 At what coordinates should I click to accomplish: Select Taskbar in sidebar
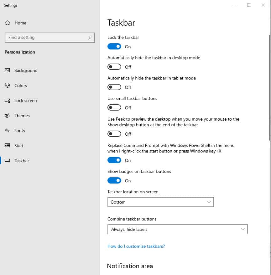22,161
